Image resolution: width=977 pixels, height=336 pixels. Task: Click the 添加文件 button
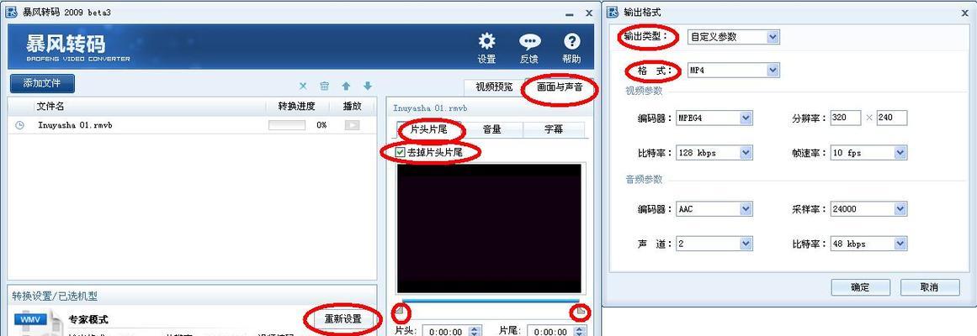(42, 83)
